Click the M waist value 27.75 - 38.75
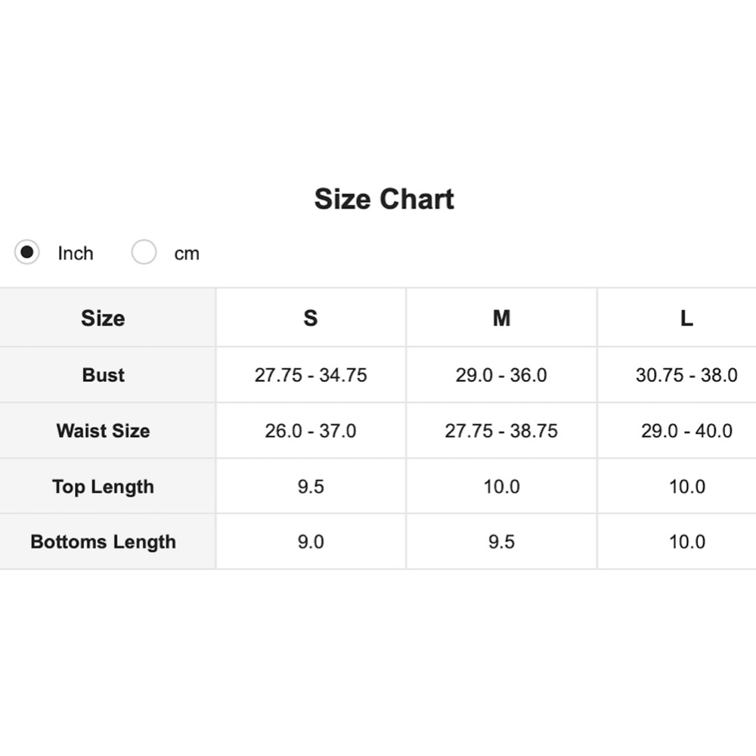Image resolution: width=756 pixels, height=756 pixels. click(501, 431)
